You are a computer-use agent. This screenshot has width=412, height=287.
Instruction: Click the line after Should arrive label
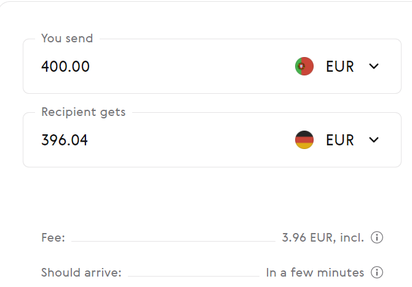click(x=193, y=276)
